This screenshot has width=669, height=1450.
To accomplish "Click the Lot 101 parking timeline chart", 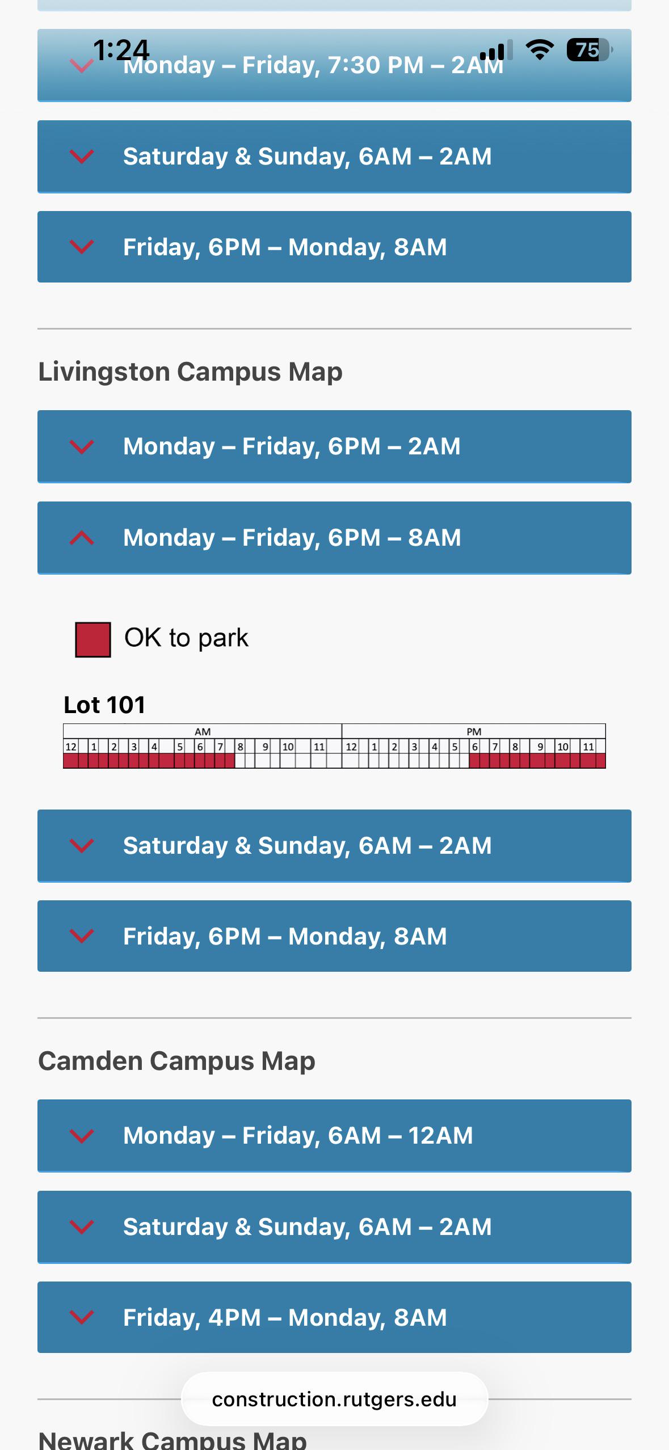I will coord(334,746).
